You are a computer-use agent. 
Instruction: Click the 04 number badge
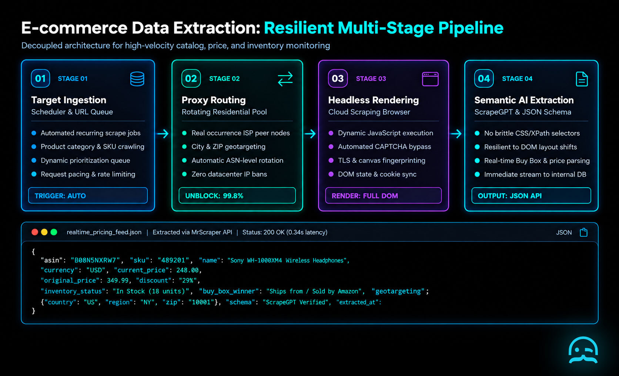click(484, 78)
